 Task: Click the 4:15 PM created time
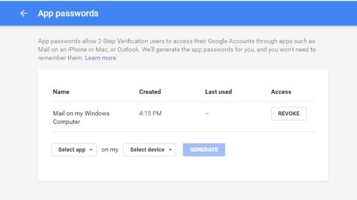pyautogui.click(x=150, y=114)
